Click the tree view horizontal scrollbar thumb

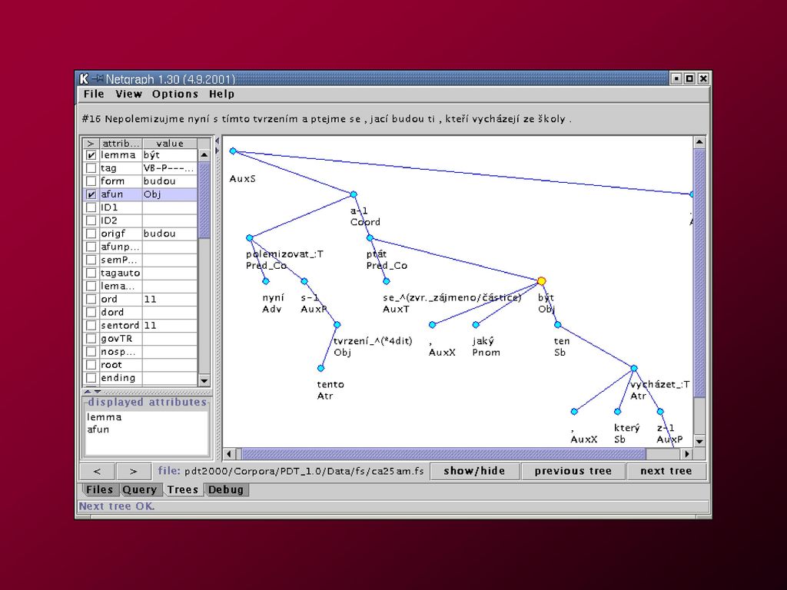pos(443,454)
